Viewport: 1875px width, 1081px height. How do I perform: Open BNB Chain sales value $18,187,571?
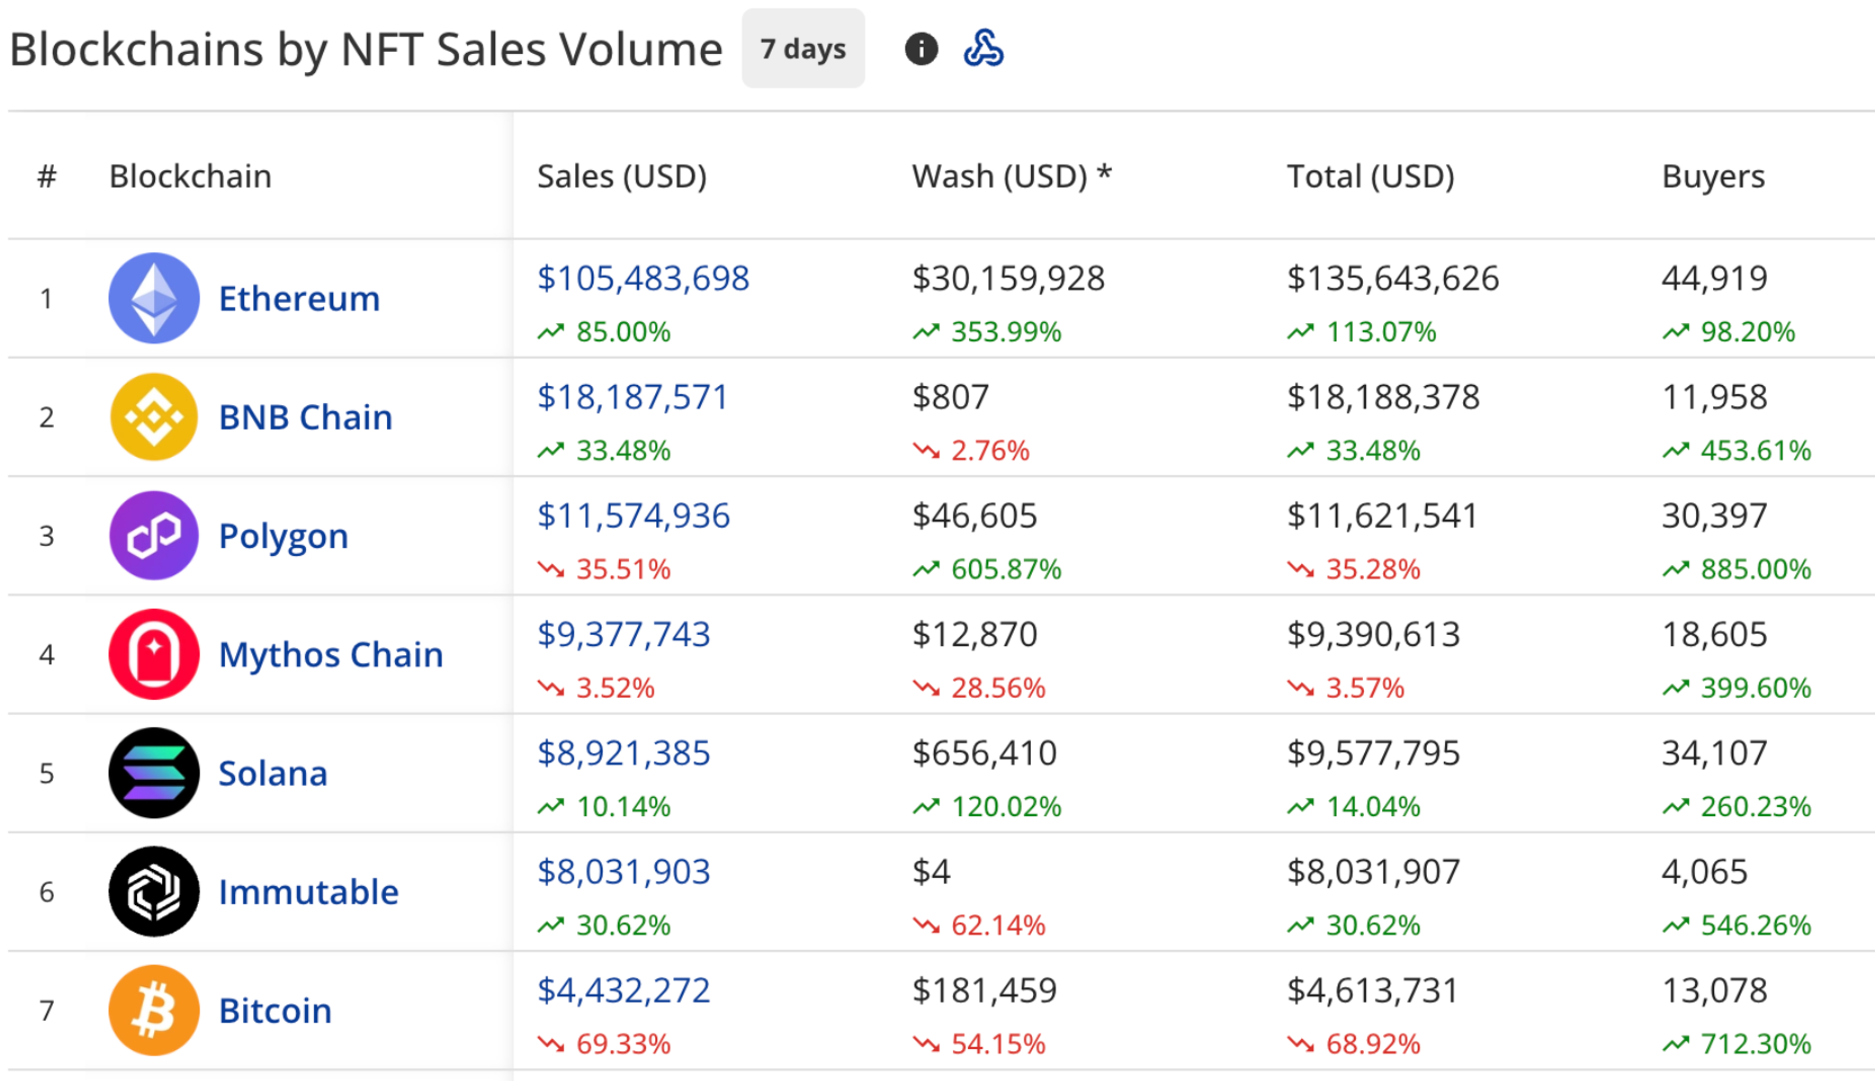tap(632, 397)
